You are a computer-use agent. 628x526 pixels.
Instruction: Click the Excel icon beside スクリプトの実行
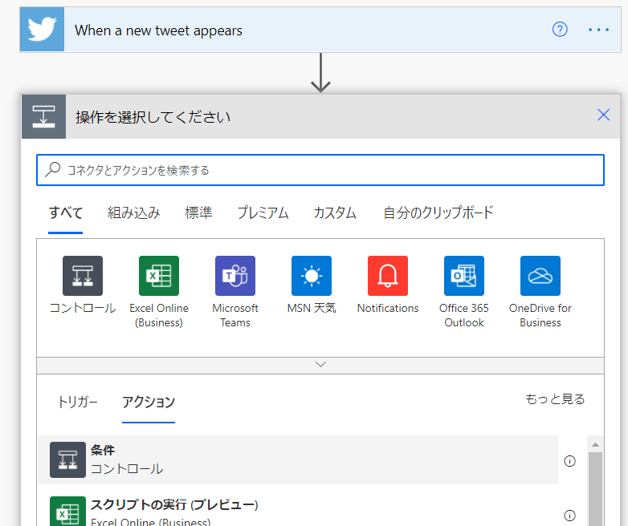click(67, 512)
